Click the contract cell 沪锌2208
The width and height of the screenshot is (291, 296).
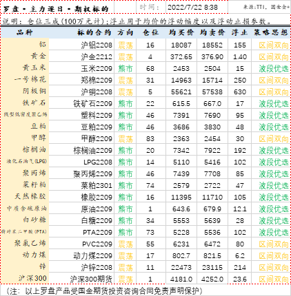click(97, 268)
